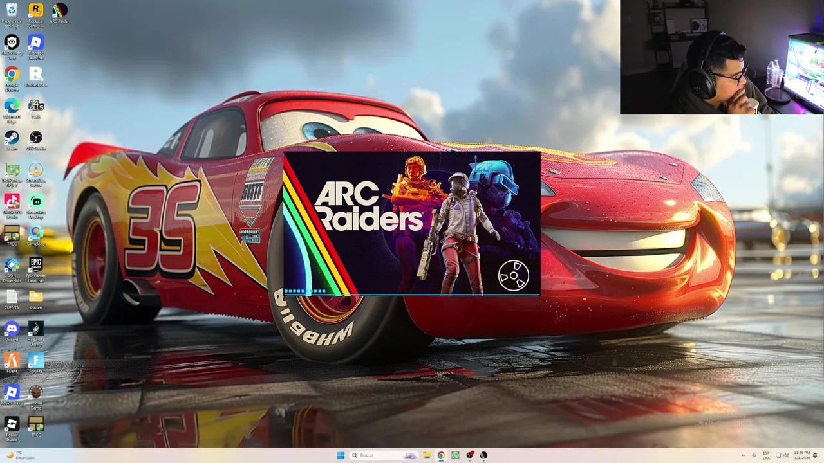
Task: Open the StreamElements desktop shortcut
Action: [x=36, y=174]
